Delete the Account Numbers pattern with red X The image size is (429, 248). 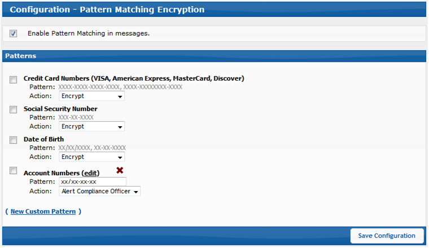(120, 170)
